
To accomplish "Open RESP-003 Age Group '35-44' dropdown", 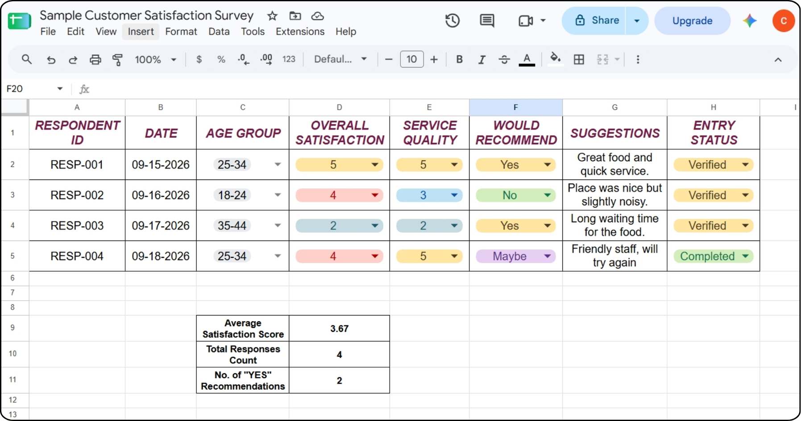I will point(278,226).
